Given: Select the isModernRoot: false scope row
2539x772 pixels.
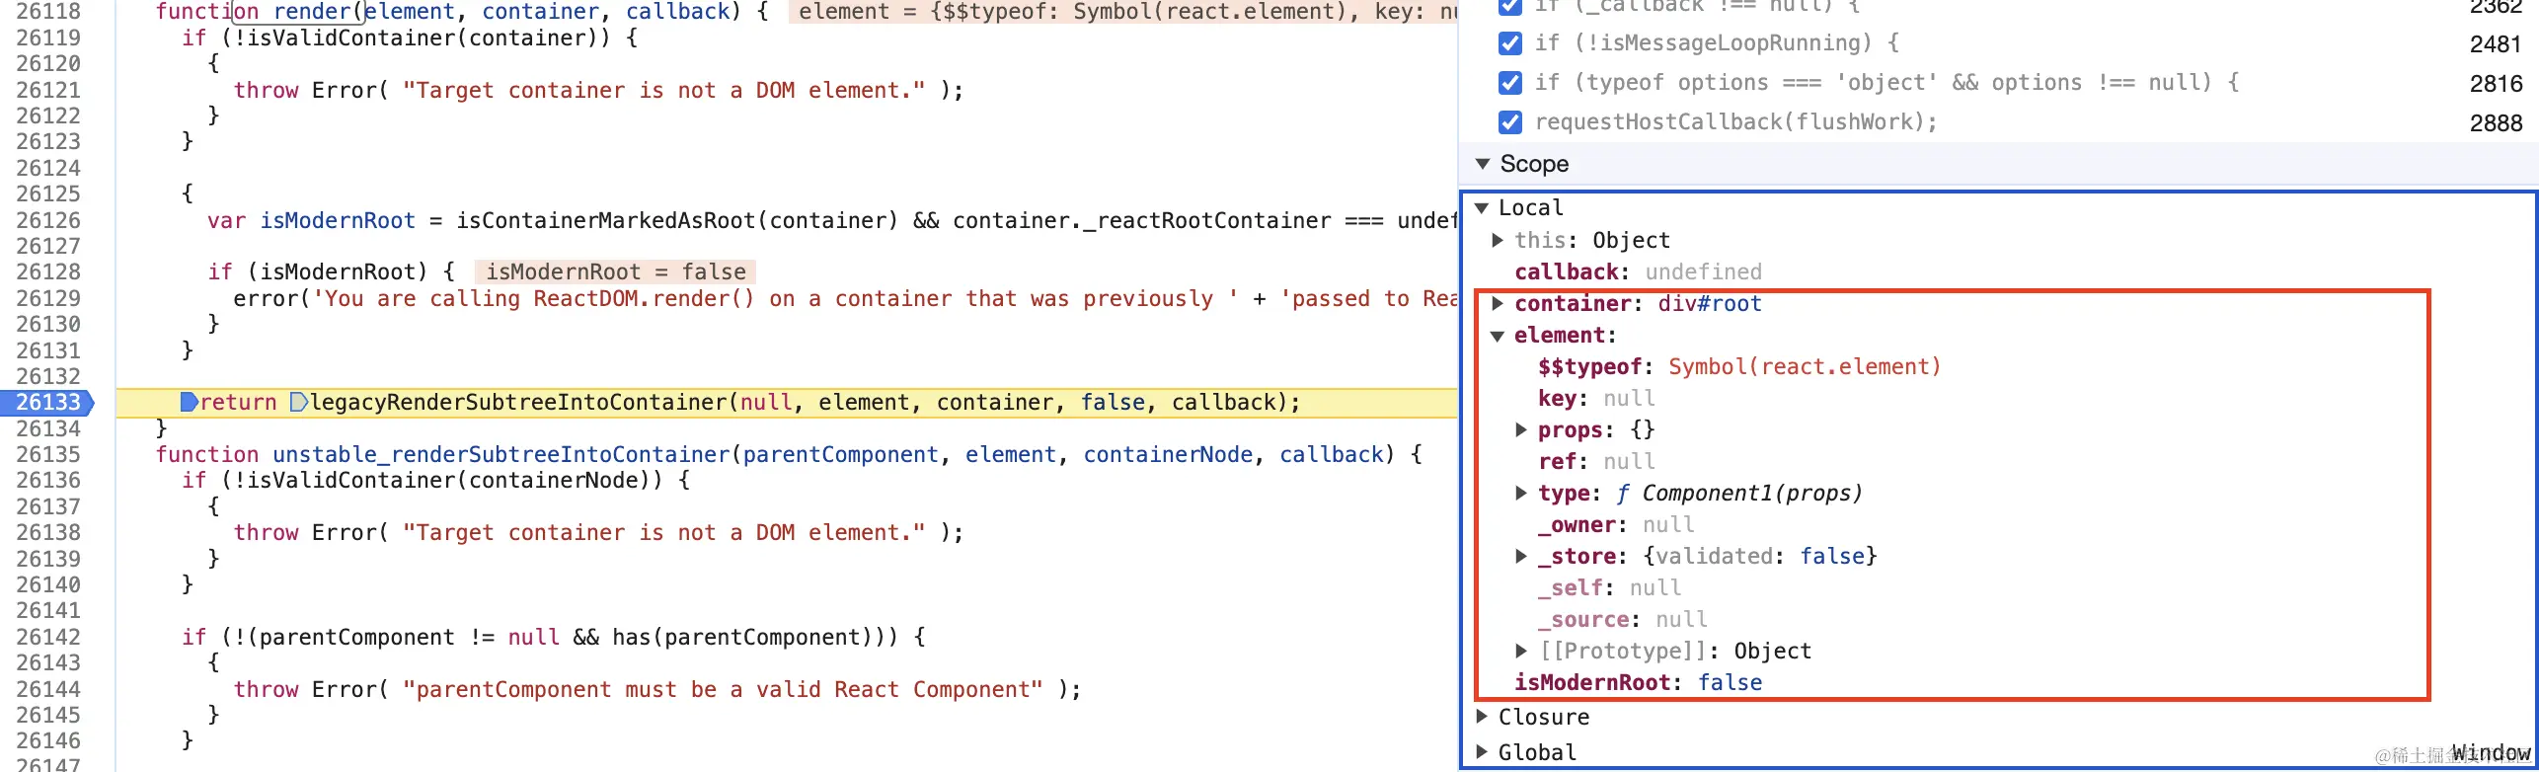Looking at the screenshot, I should coord(1639,682).
